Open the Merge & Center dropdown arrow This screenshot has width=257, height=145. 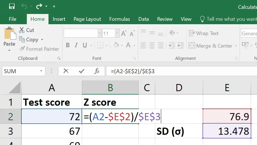click(236, 46)
